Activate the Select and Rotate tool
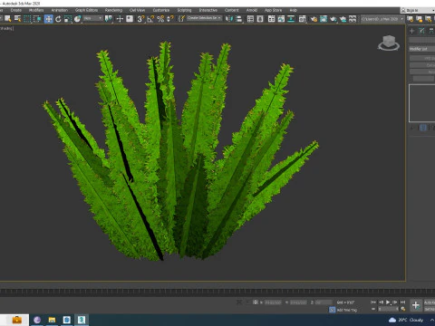435x326 pixels. (58, 19)
